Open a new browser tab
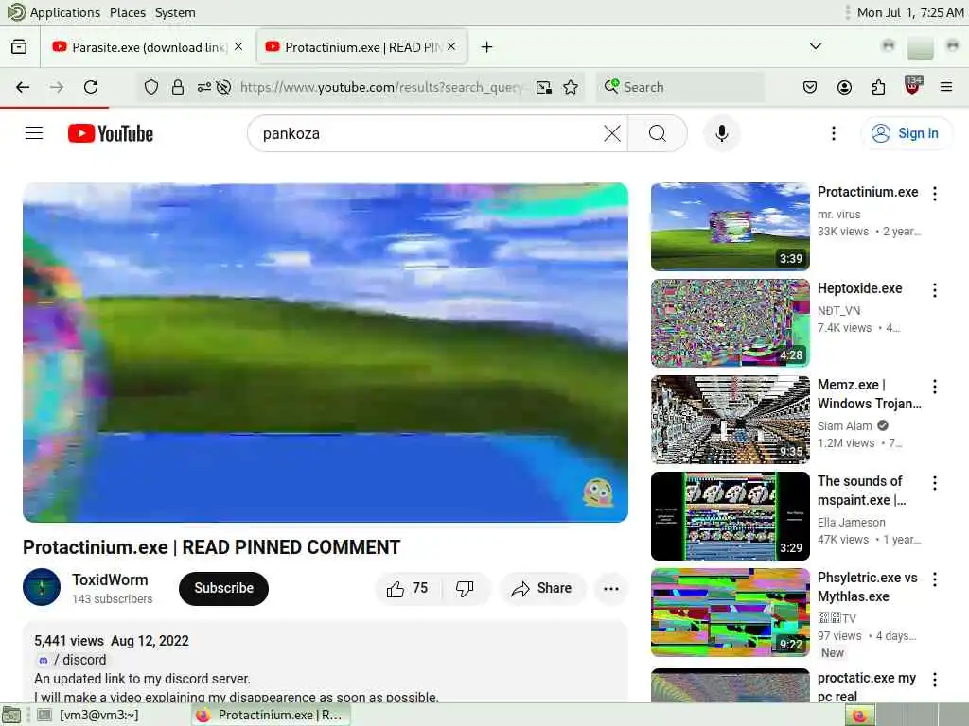This screenshot has width=969, height=726. pos(487,47)
